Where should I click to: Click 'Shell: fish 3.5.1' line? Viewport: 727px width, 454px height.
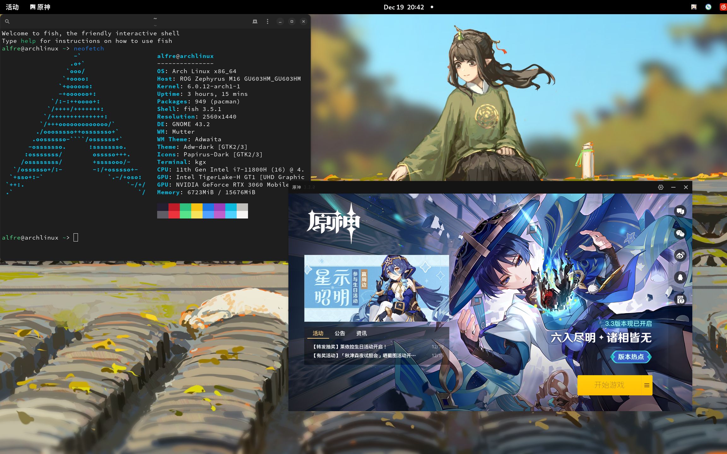click(189, 109)
